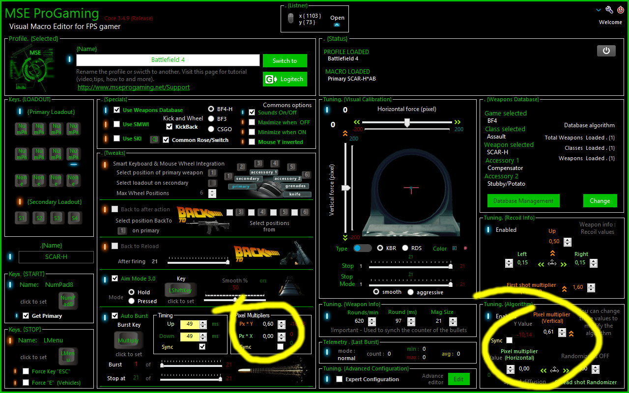Adjust Px * X multiplier stepper

pos(281,337)
